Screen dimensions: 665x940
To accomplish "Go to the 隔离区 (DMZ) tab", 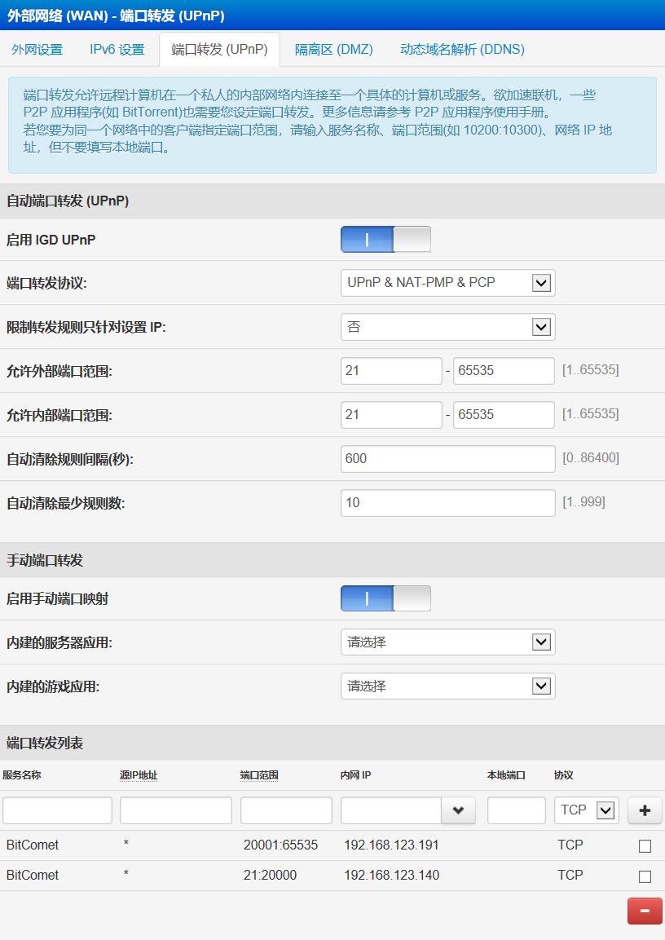I will (333, 50).
